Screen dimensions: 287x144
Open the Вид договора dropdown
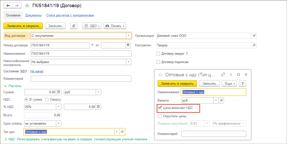(x=129, y=36)
